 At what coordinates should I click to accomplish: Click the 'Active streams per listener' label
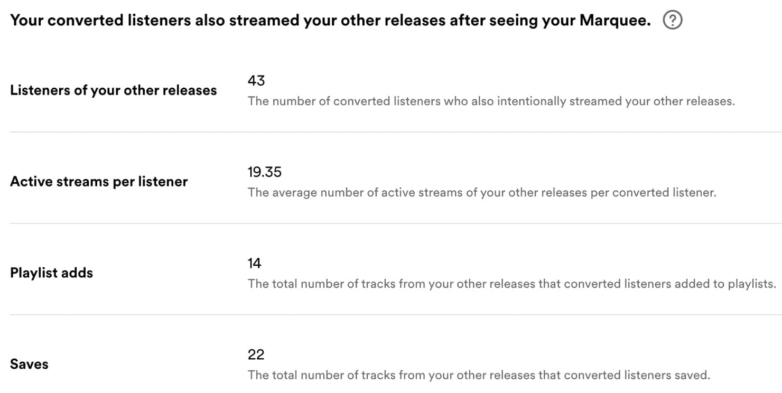[99, 182]
